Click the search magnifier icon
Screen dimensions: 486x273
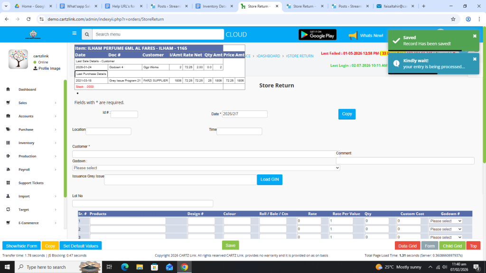[86, 35]
